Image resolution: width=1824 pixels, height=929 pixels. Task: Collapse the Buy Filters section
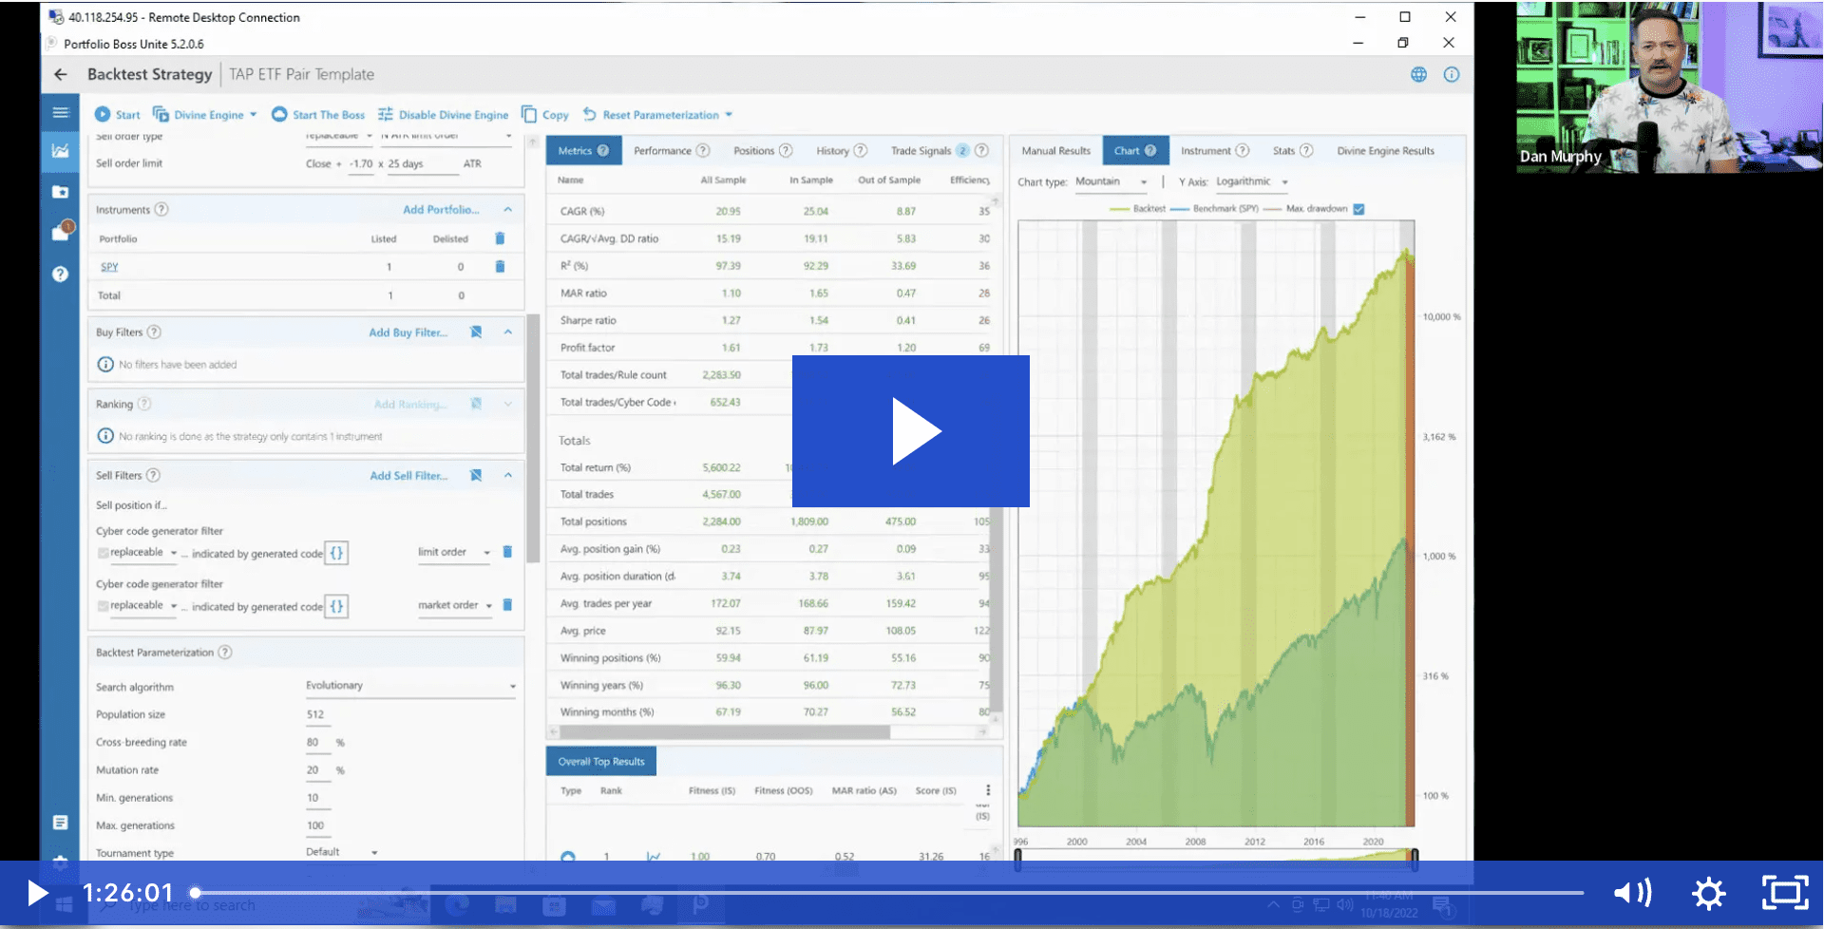point(507,332)
